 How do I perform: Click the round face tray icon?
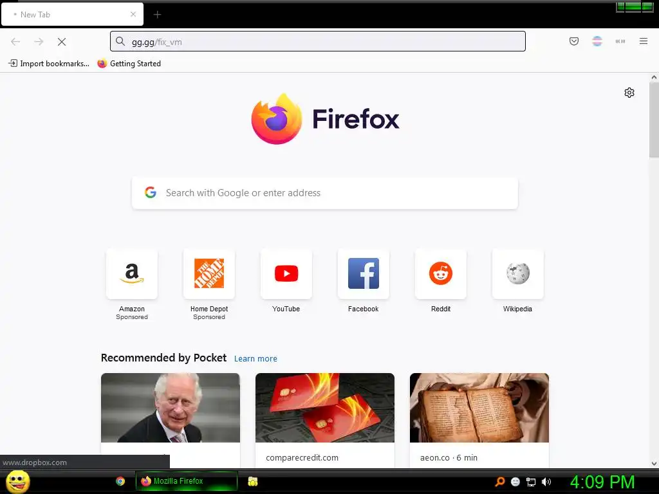pos(515,482)
